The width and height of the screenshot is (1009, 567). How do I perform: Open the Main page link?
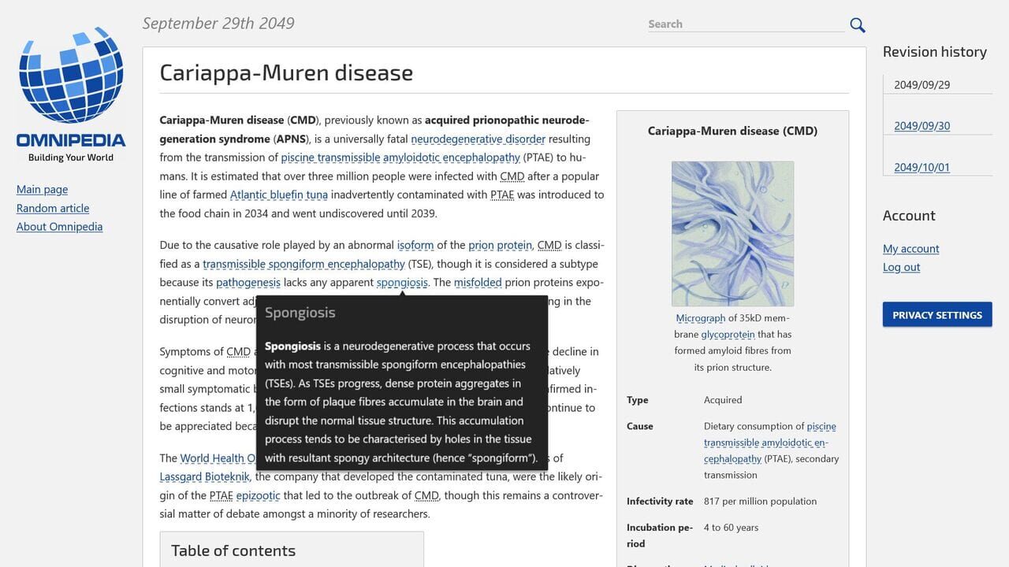tap(42, 189)
